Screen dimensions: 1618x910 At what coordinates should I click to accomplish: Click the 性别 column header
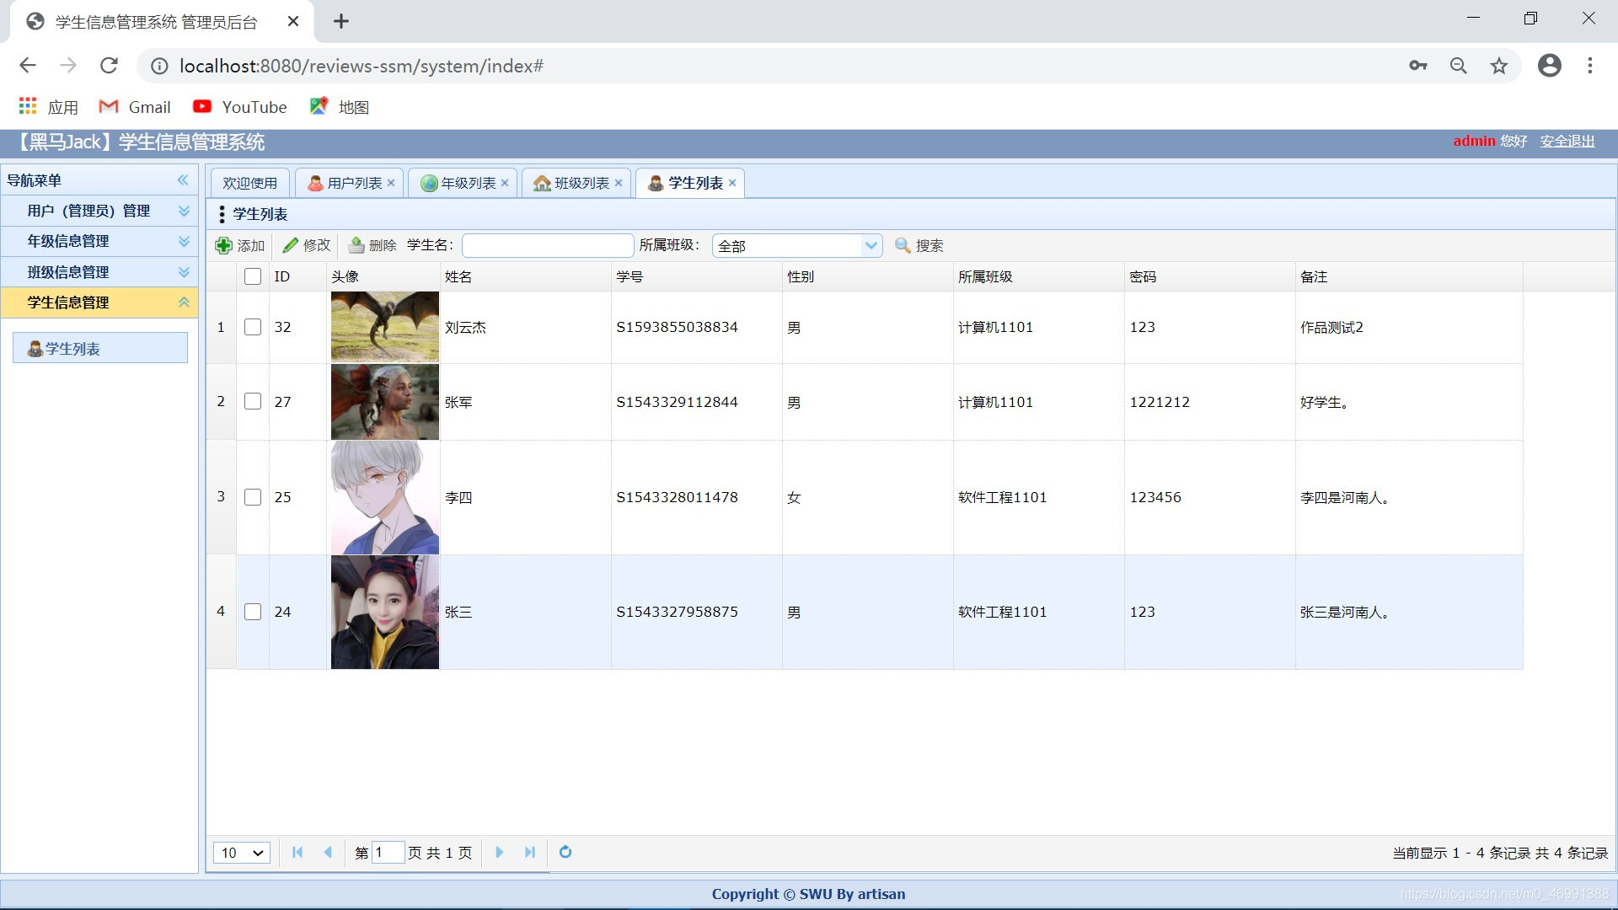pyautogui.click(x=868, y=276)
